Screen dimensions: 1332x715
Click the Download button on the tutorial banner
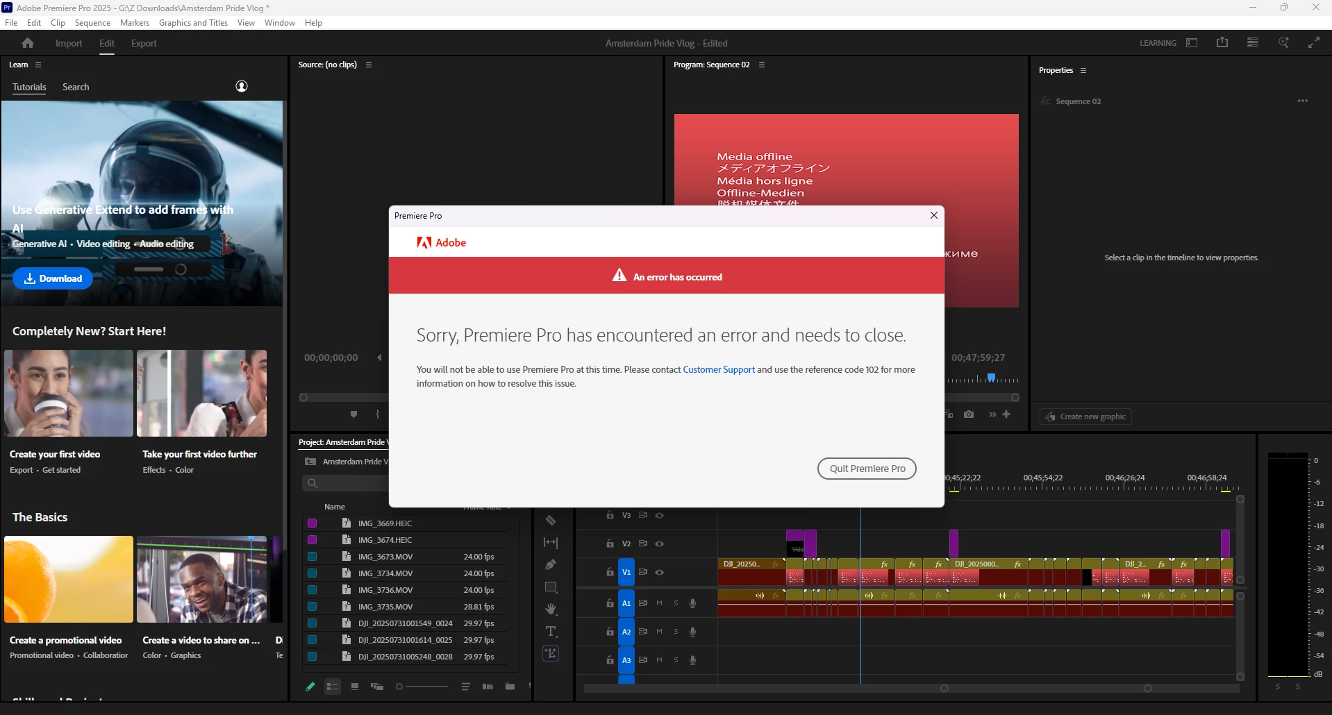coord(53,278)
